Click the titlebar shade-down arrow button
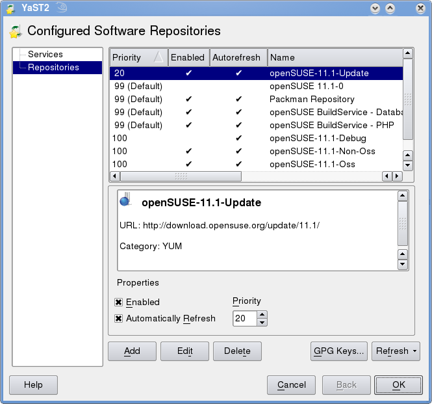 pyautogui.click(x=375, y=8)
